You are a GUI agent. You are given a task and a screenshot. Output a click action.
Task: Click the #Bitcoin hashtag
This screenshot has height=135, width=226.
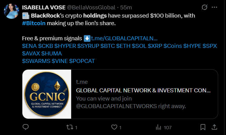pyautogui.click(x=34, y=23)
